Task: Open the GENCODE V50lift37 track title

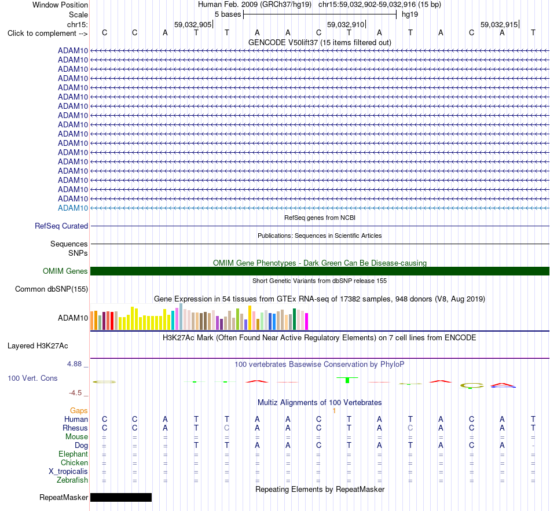Action: pos(320,42)
